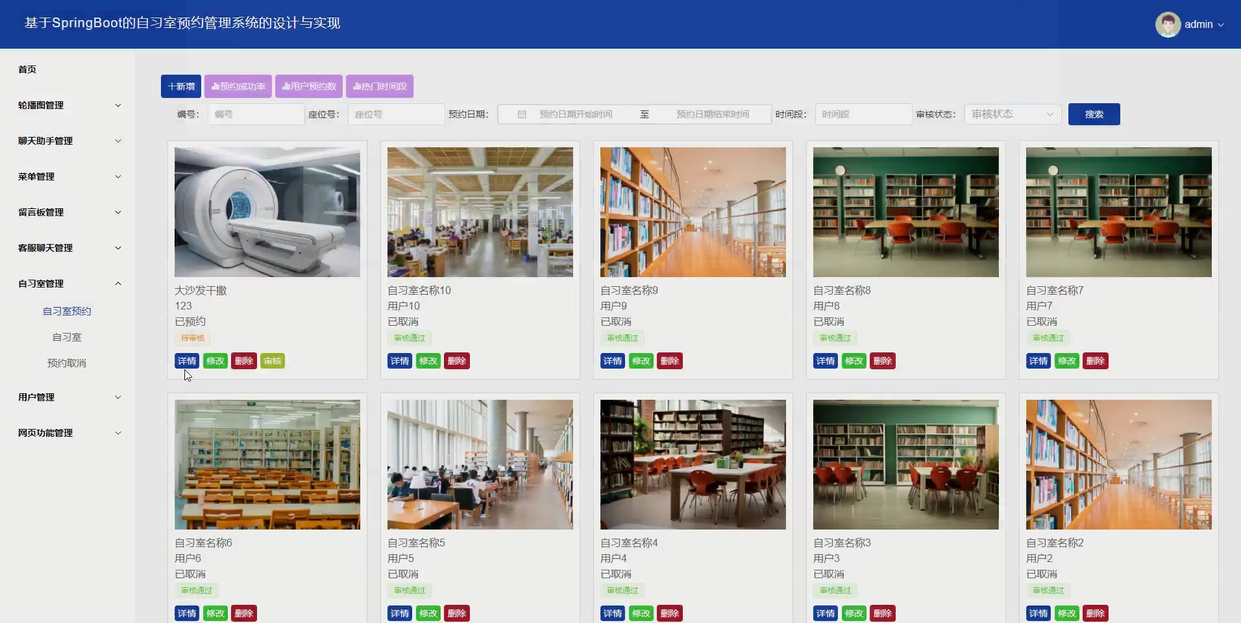Go to 首页 in the sidebar
The height and width of the screenshot is (623, 1241).
click(27, 69)
